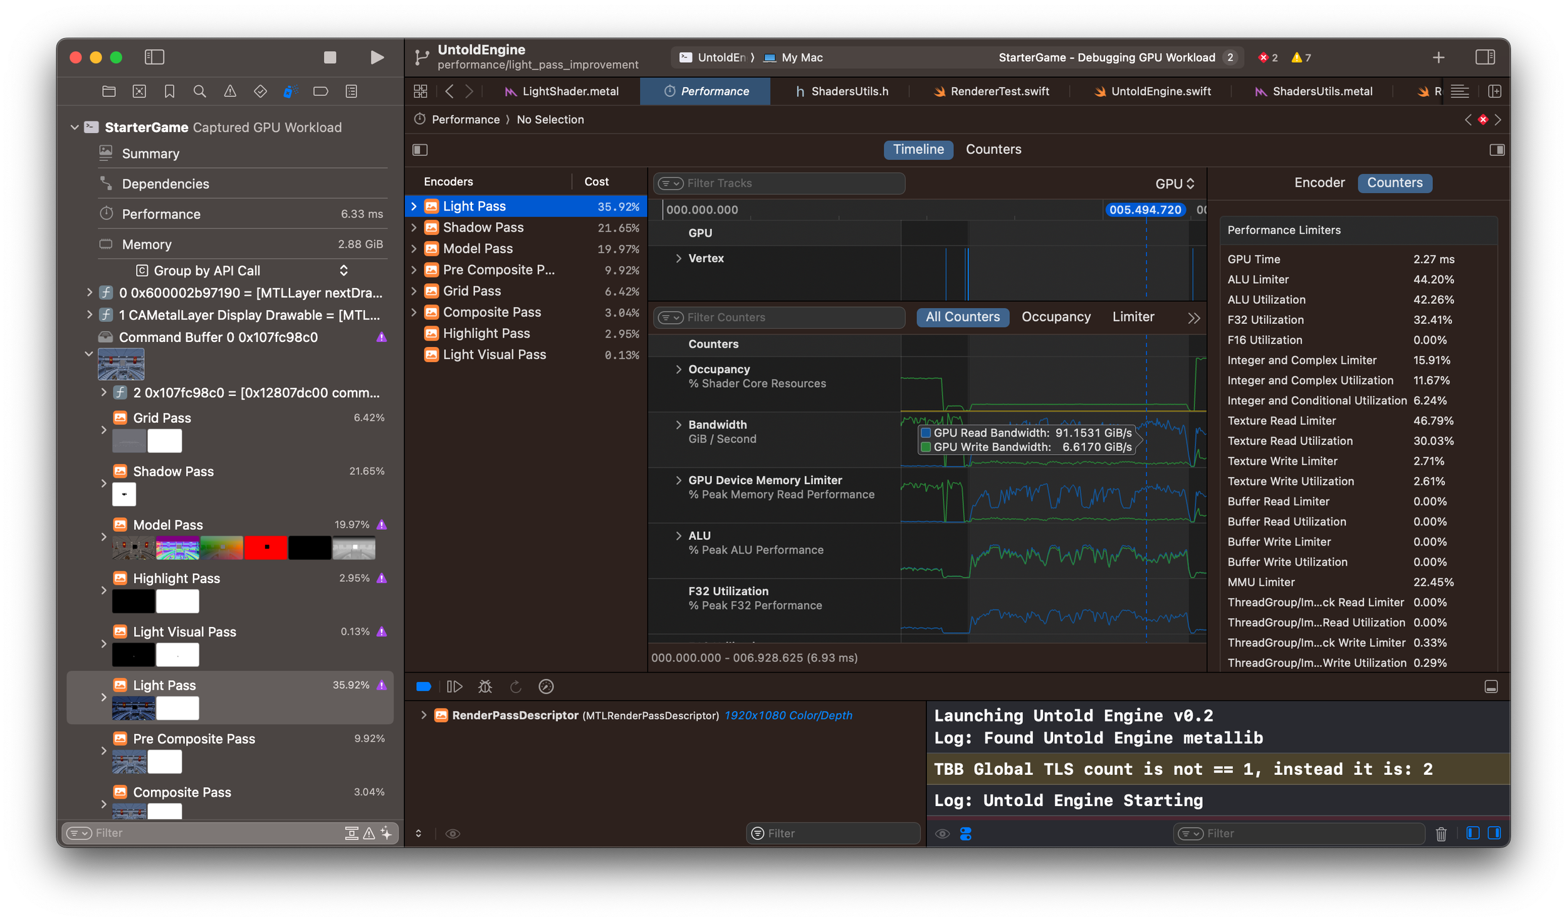The image size is (1567, 922).
Task: Switch to the LightShader.metal tab
Action: tap(562, 91)
